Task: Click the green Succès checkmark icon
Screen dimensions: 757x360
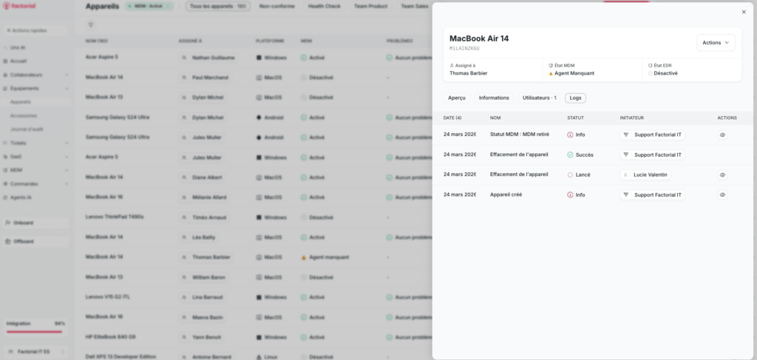Action: (570, 155)
